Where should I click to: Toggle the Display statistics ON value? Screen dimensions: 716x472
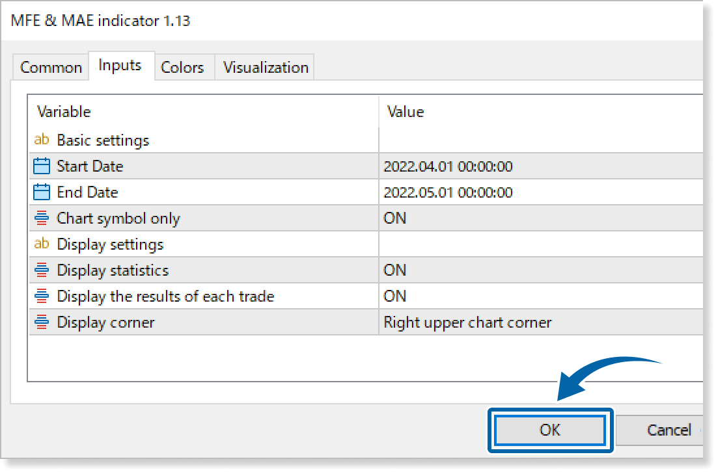pyautogui.click(x=394, y=270)
